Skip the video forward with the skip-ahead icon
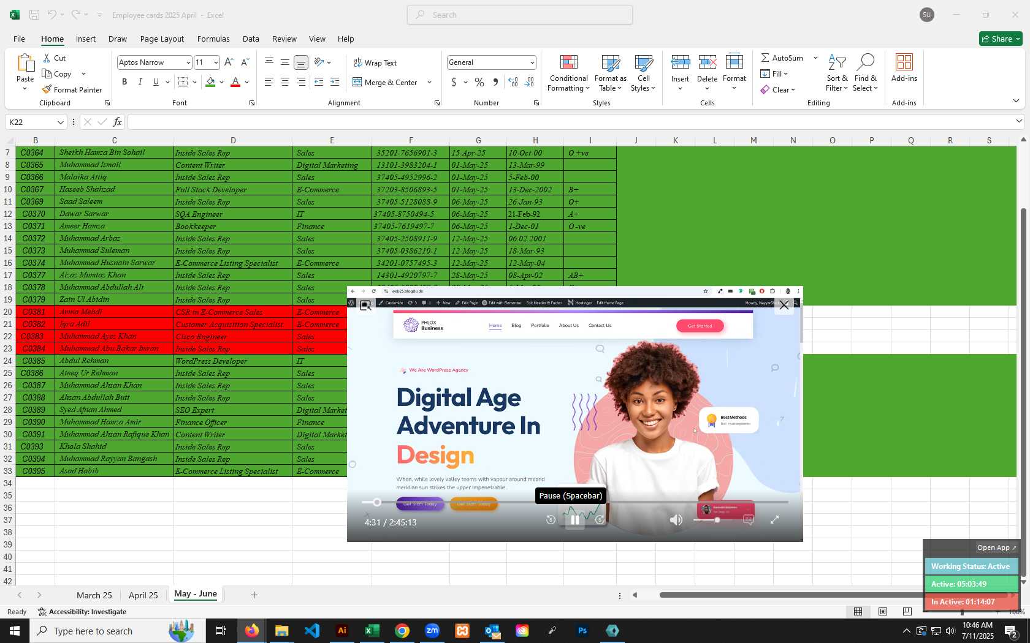 [x=600, y=520]
